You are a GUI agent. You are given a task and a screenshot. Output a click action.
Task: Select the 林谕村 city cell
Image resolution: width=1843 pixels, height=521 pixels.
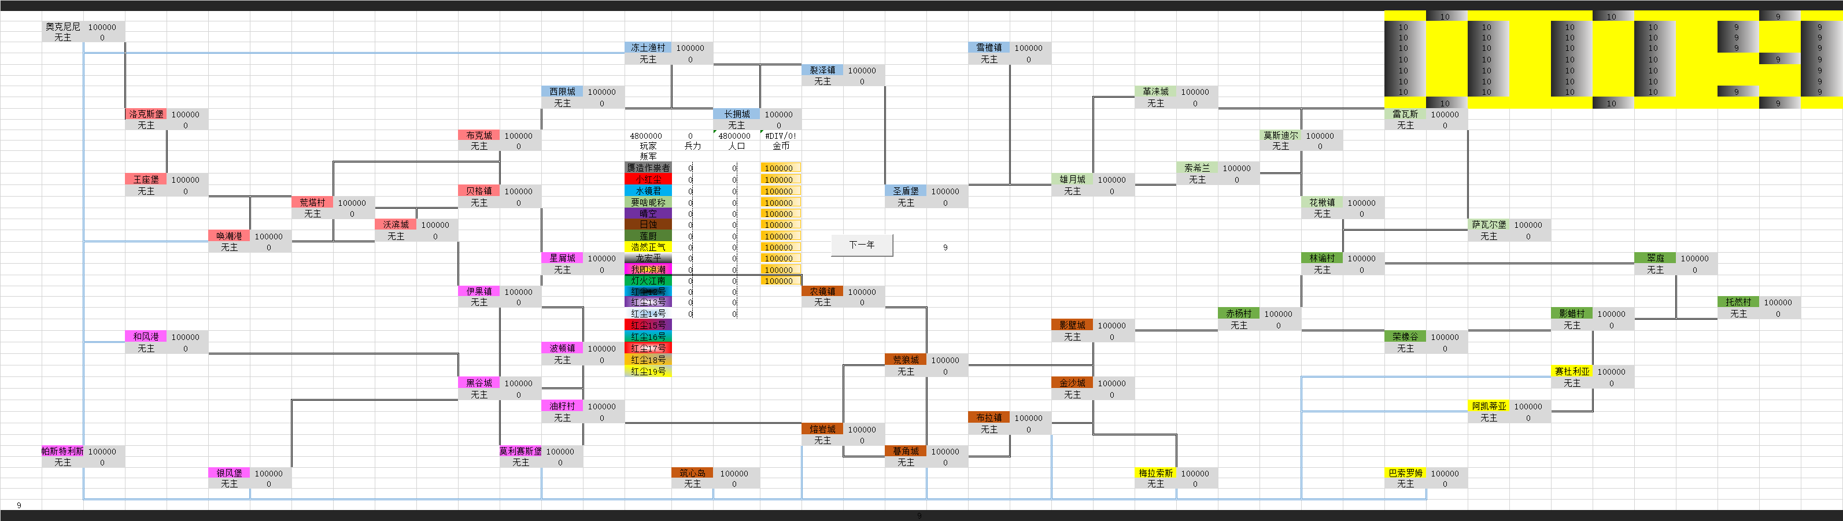1322,258
